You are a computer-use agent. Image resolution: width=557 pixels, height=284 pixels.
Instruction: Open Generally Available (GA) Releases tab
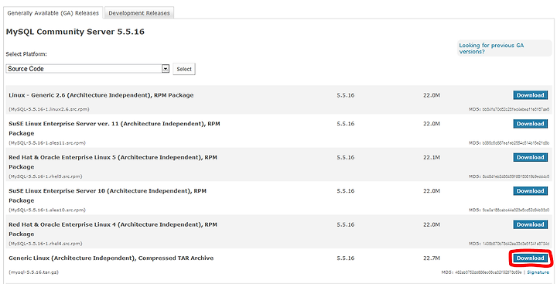click(53, 13)
